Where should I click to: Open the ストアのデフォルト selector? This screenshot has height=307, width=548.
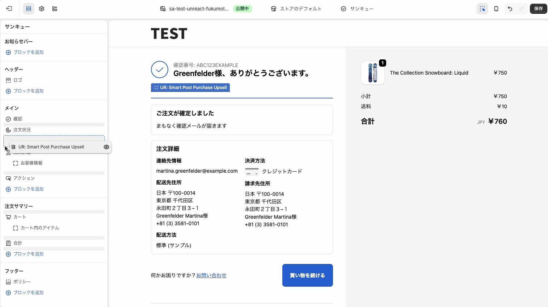coord(296,9)
